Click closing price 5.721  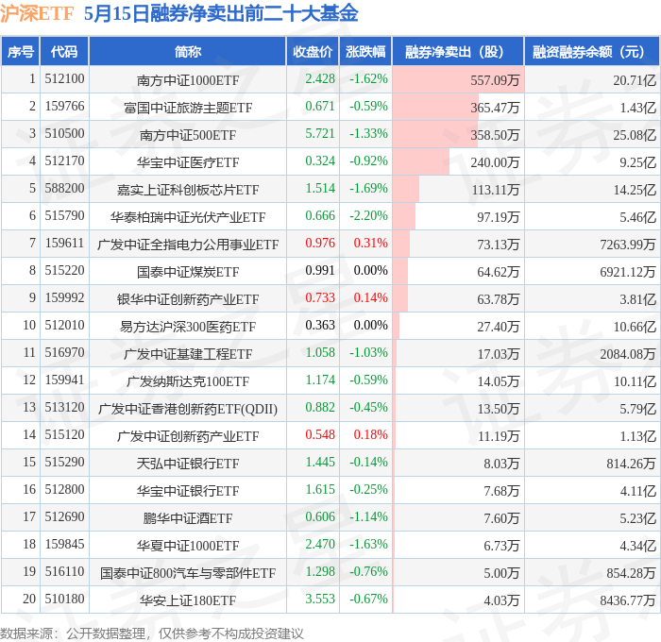click(320, 134)
